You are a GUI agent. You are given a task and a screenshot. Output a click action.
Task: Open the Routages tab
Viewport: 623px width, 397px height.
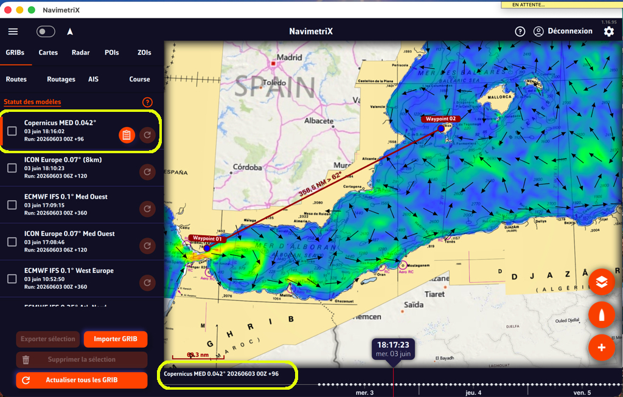pos(61,79)
